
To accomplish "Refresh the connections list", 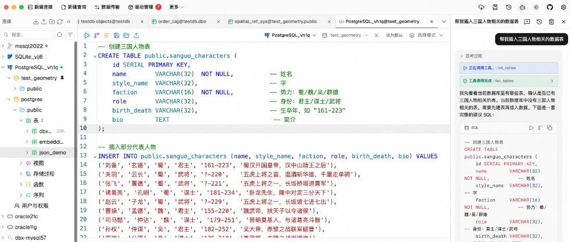I will click(60, 22).
